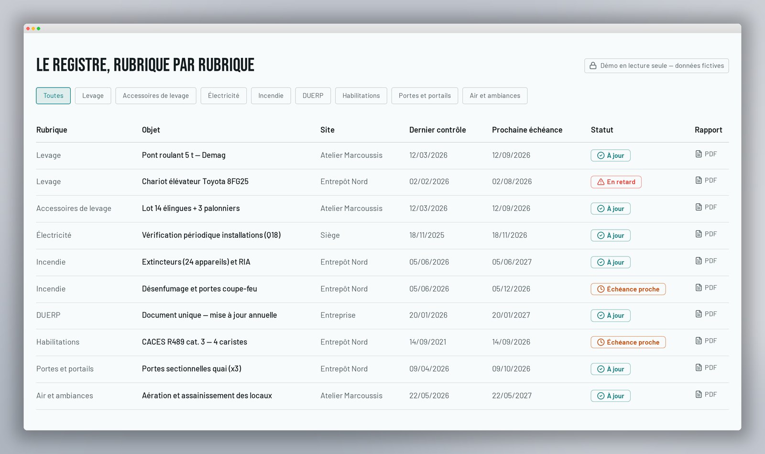Click the 'Dernier contrôle' column header
Viewport: 765px width, 454px height.
point(437,130)
